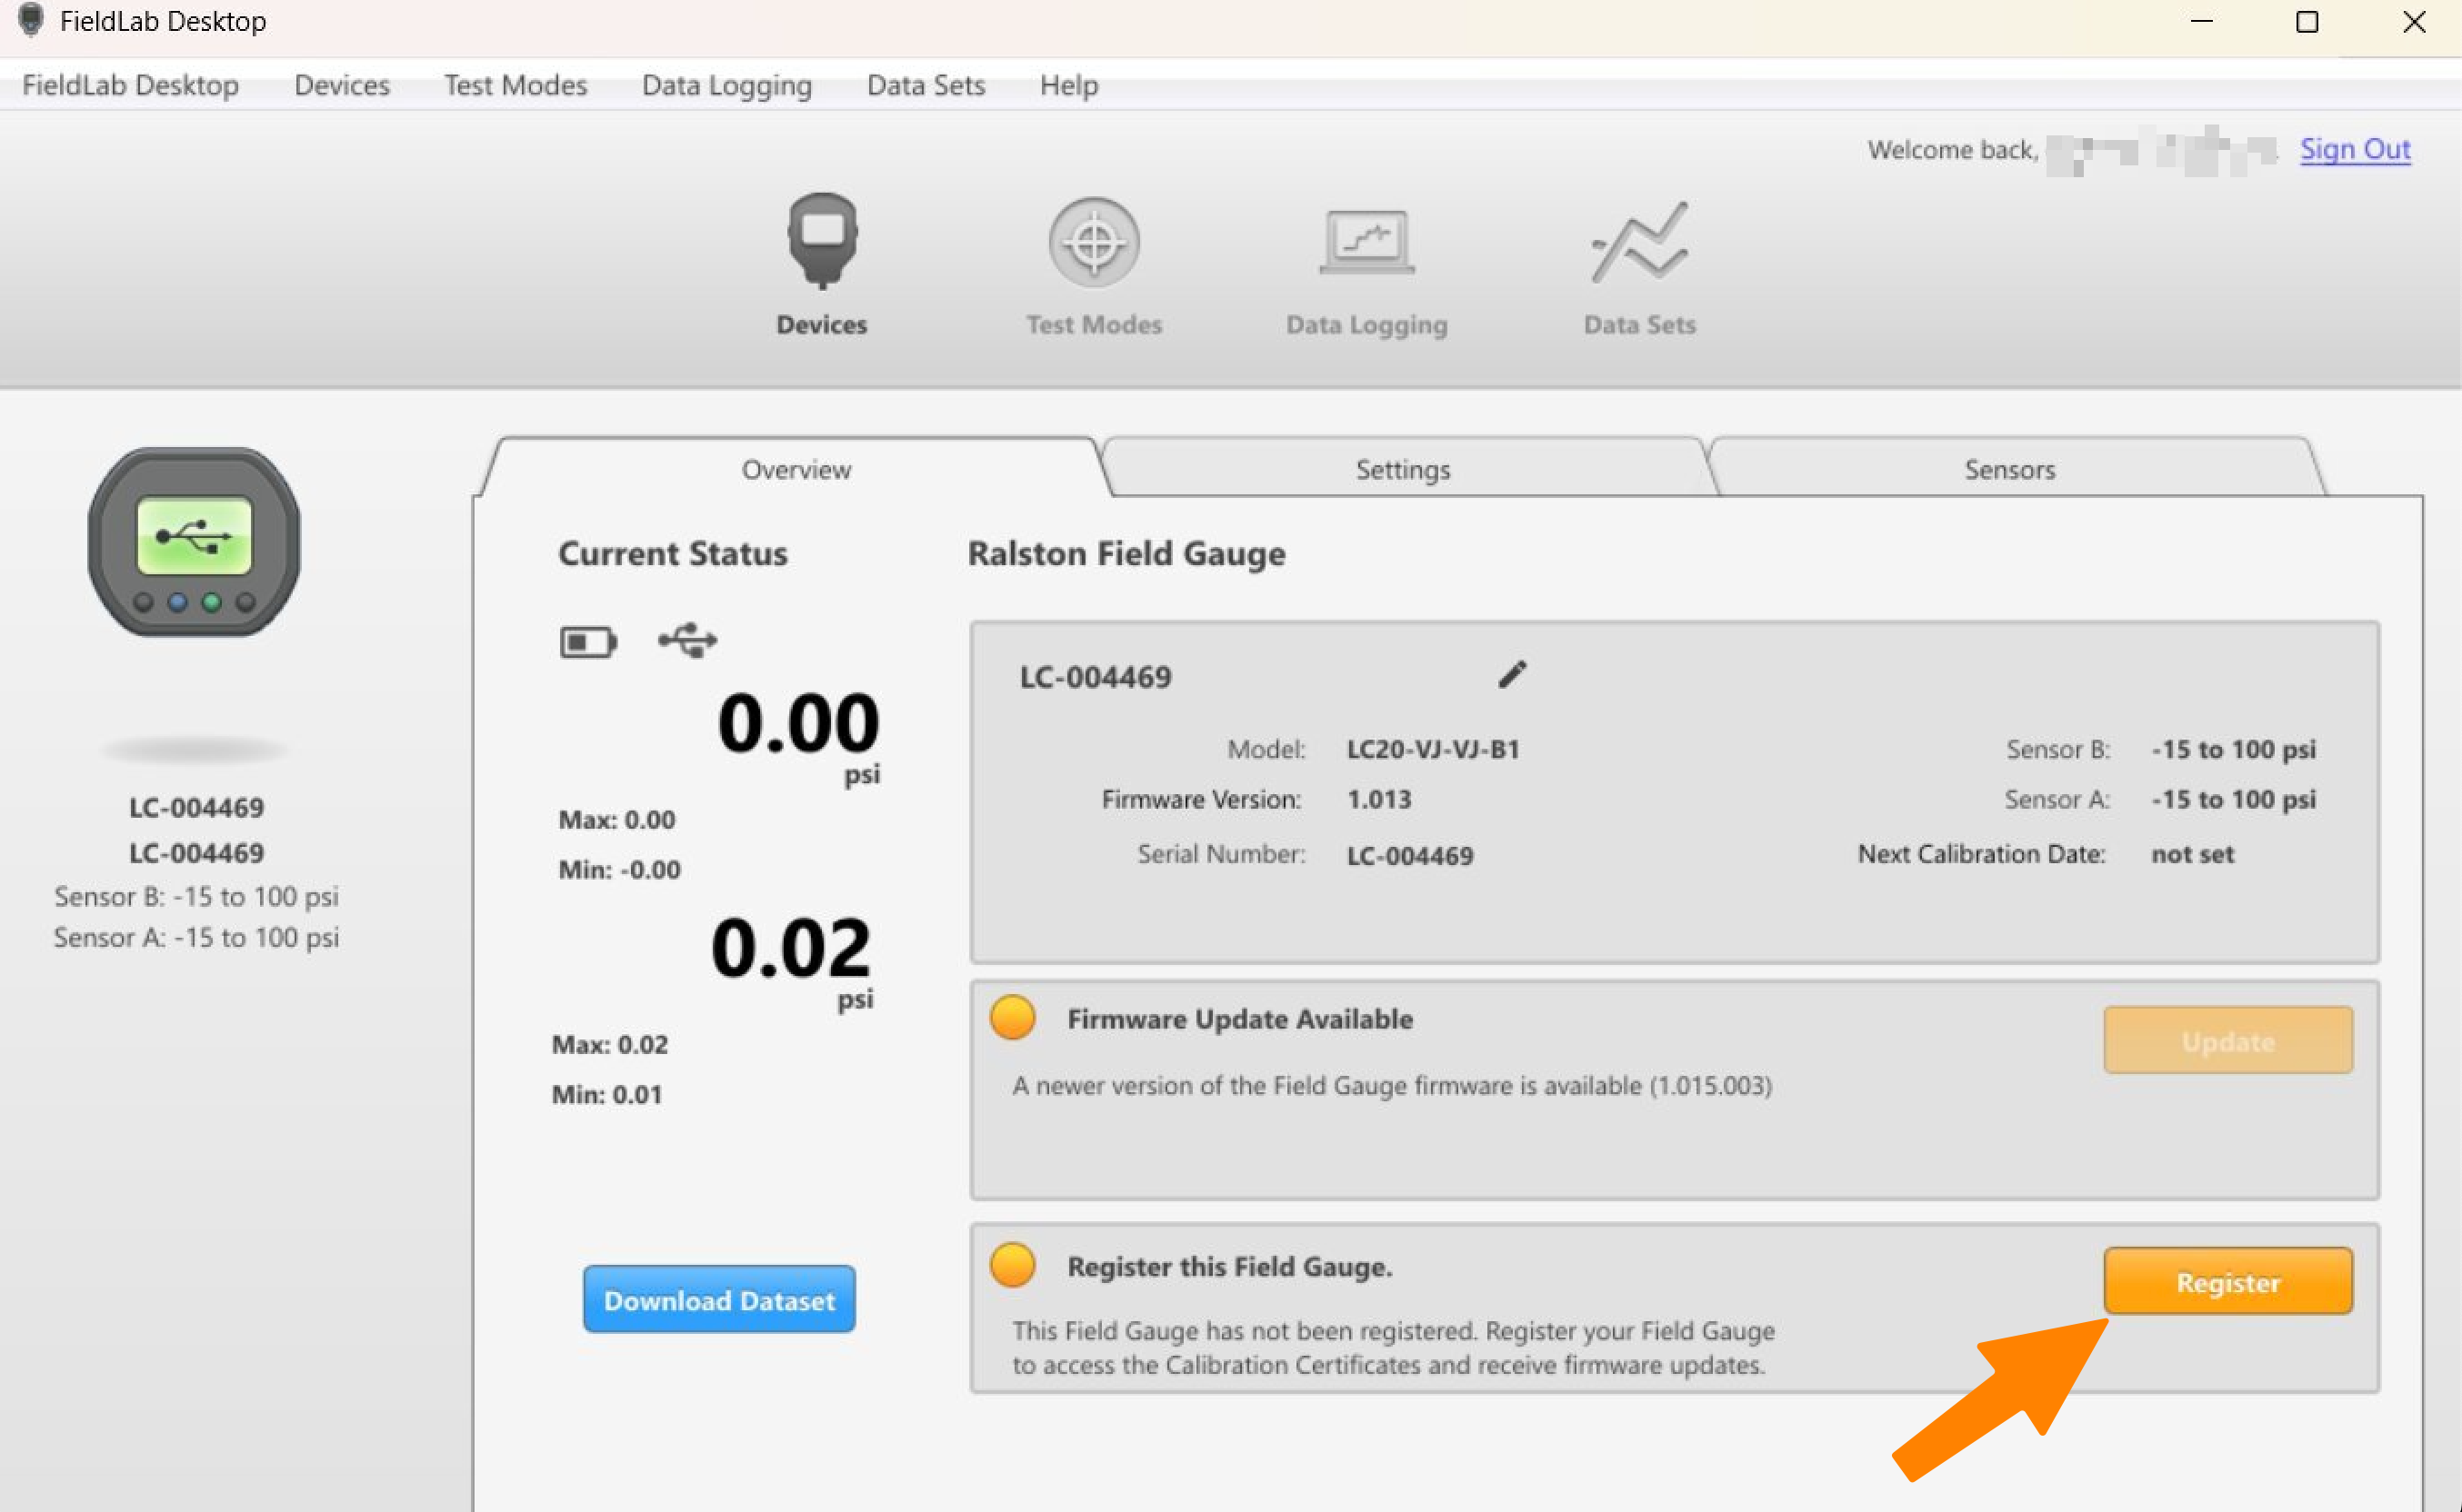Click the orange indicator next to Firmware Update Available
This screenshot has height=1512, width=2462.
[1013, 1018]
